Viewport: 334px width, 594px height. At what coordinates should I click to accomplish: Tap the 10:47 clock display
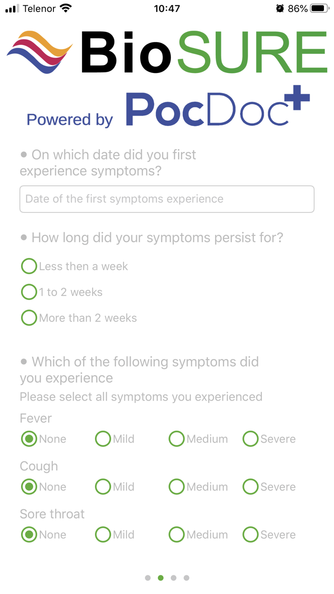click(167, 8)
